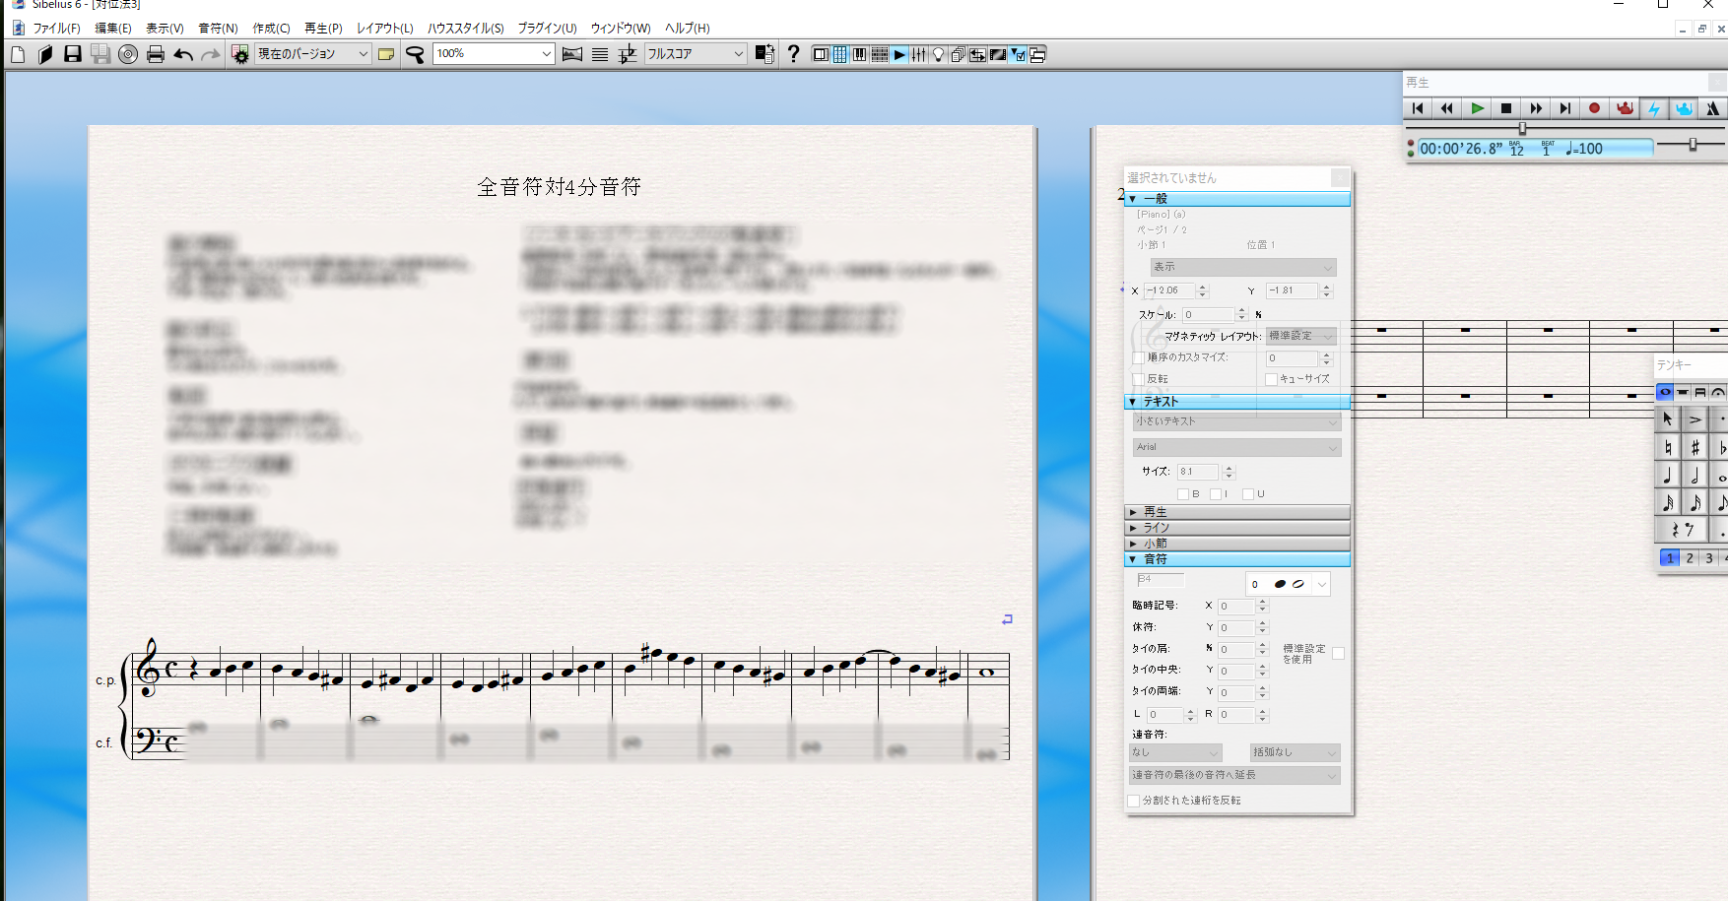Open the 編集(E) menu

point(112,29)
